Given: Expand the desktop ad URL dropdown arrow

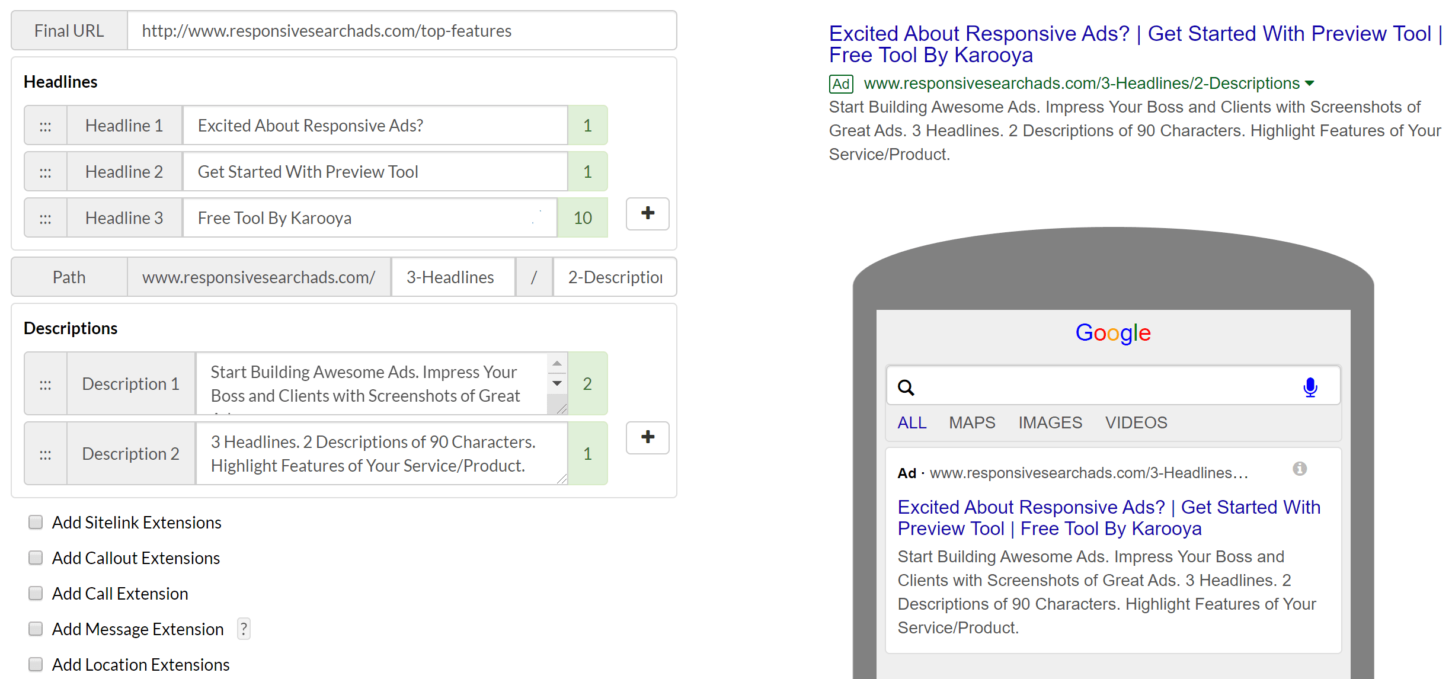Looking at the screenshot, I should (1310, 84).
